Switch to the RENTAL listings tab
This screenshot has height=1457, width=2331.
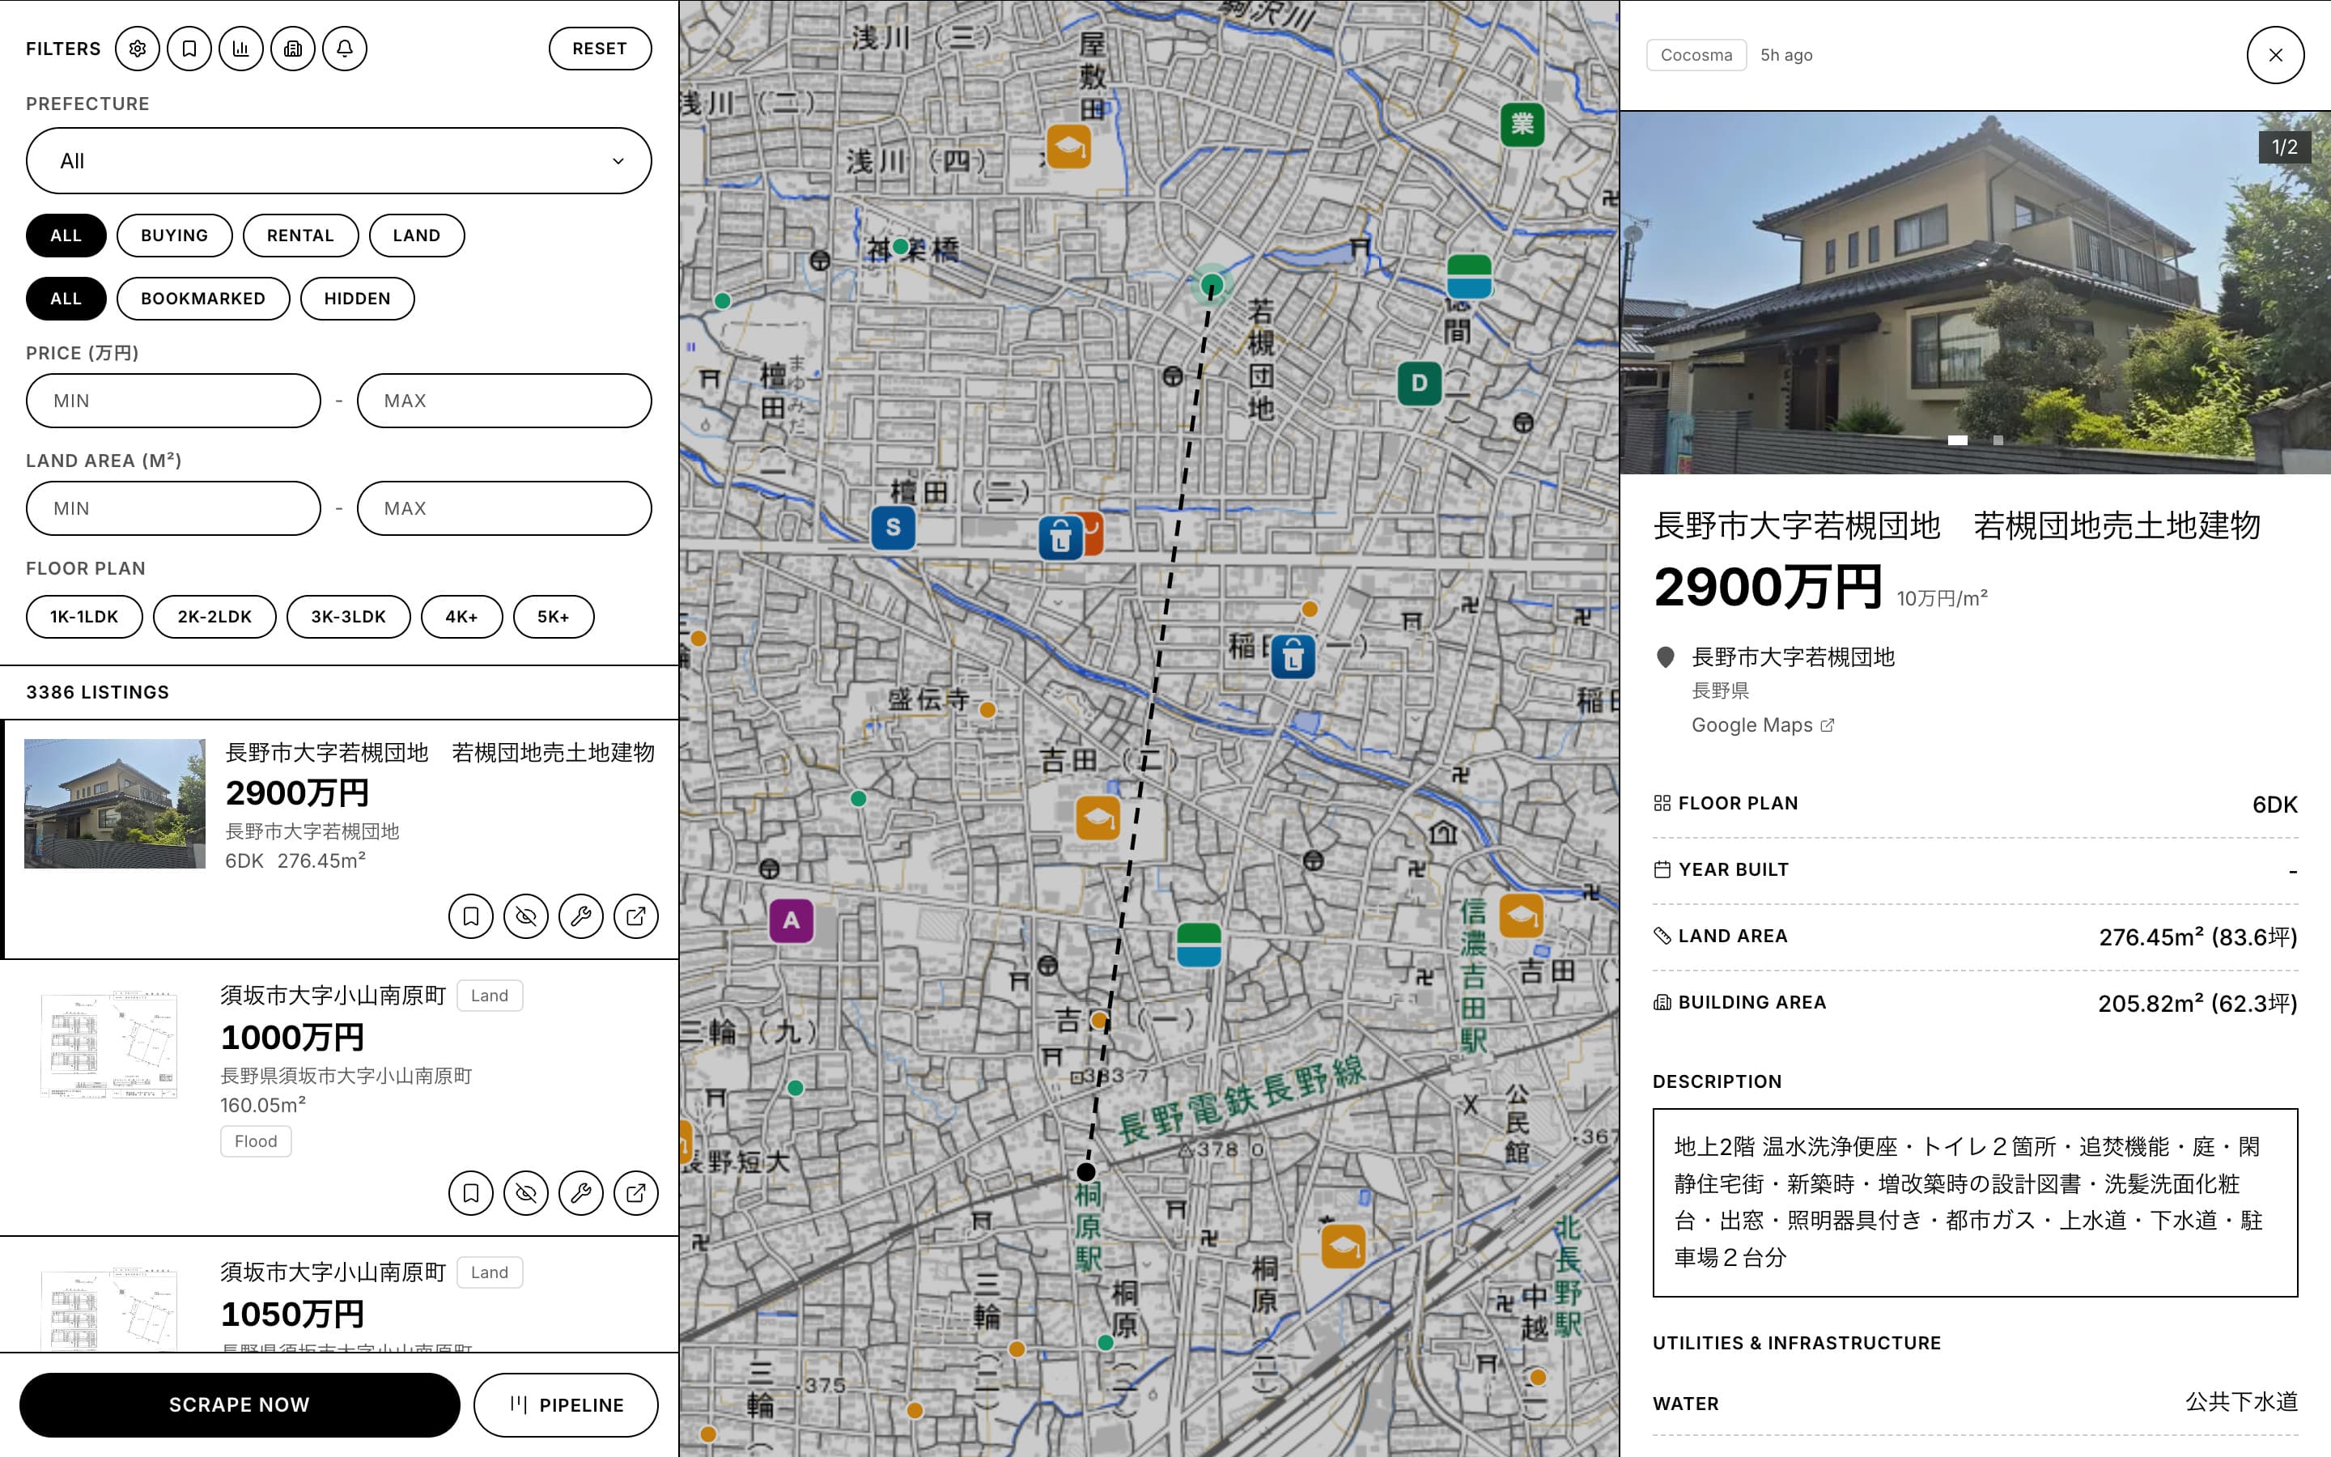tap(300, 235)
